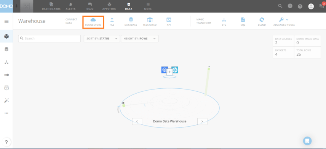Image resolution: width=326 pixels, height=149 pixels.
Task: Go to Dashboards in top navigation
Action: [51, 6]
